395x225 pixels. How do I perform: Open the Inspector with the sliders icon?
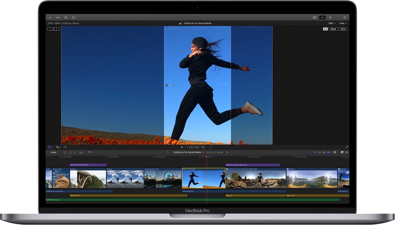[330, 17]
